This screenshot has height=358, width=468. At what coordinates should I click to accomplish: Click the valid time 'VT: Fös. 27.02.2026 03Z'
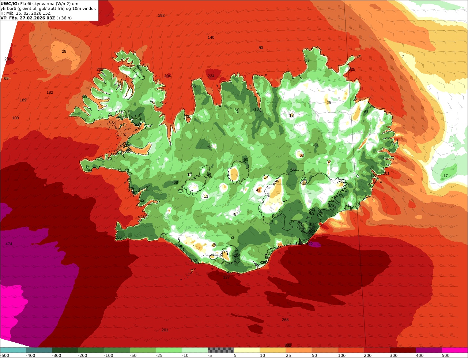[27, 18]
